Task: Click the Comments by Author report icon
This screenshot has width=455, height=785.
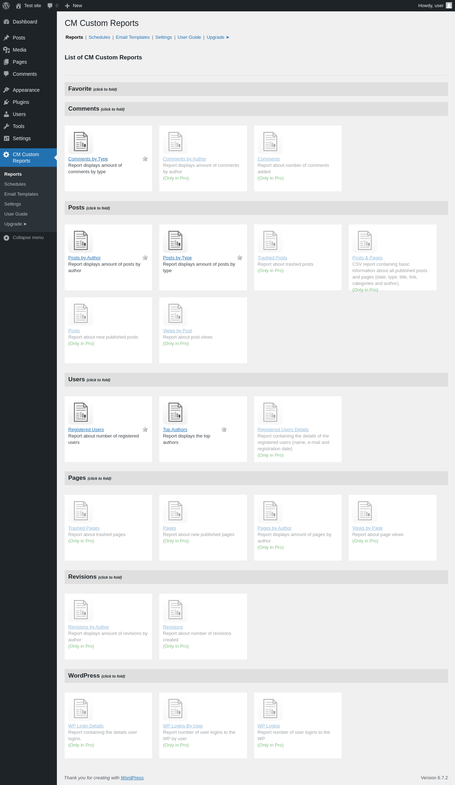Action: tap(175, 142)
